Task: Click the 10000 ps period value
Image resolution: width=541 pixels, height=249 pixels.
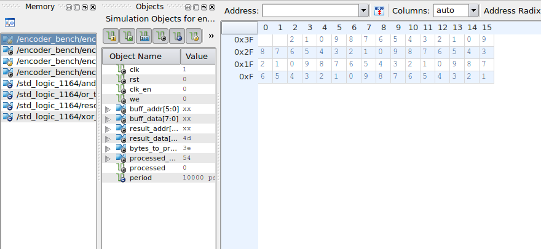Action: (199, 178)
